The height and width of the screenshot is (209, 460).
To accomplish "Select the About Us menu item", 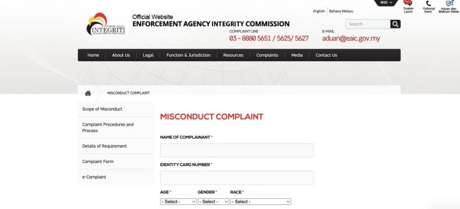I will point(121,55).
